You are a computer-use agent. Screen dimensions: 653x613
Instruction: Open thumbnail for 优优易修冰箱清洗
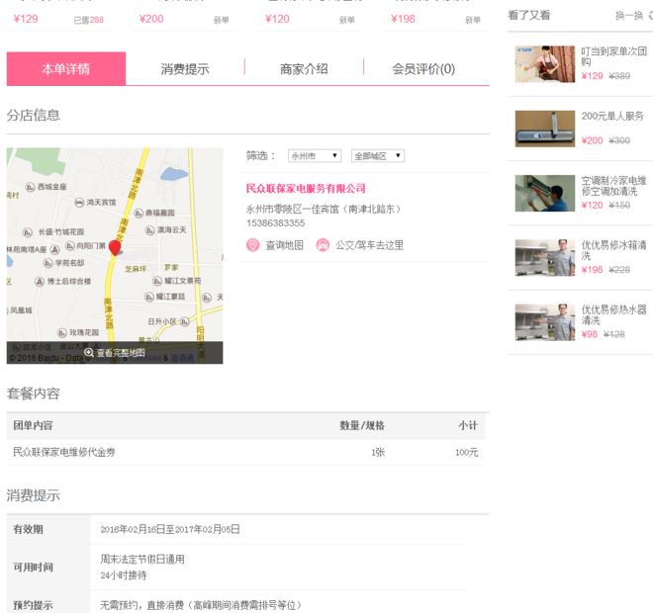pos(545,258)
